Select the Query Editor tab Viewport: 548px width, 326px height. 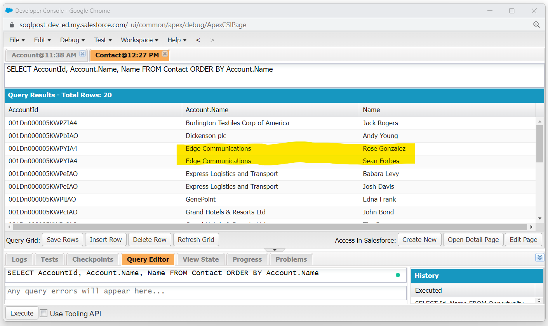tap(148, 259)
